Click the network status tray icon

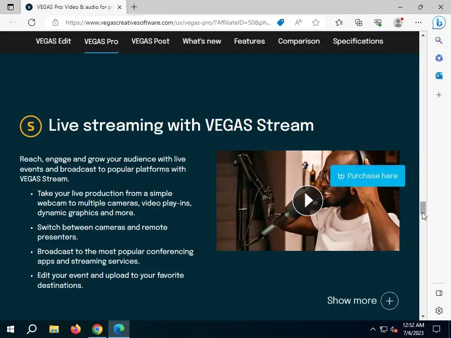pos(384,329)
